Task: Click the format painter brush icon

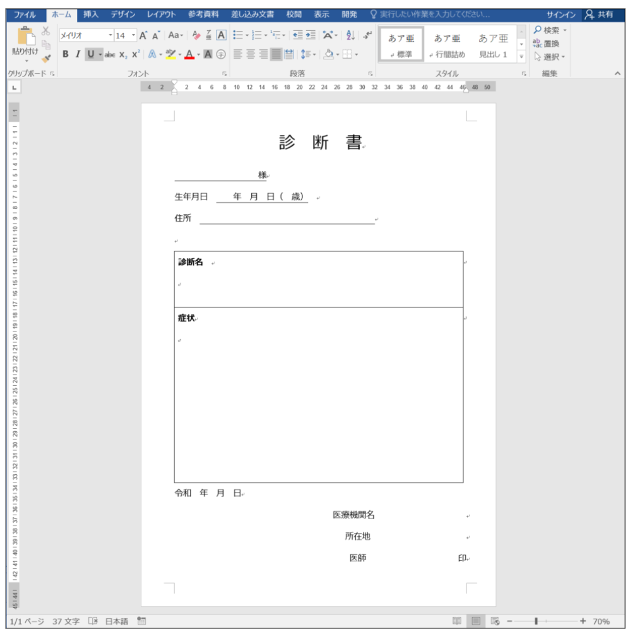Action: point(46,59)
